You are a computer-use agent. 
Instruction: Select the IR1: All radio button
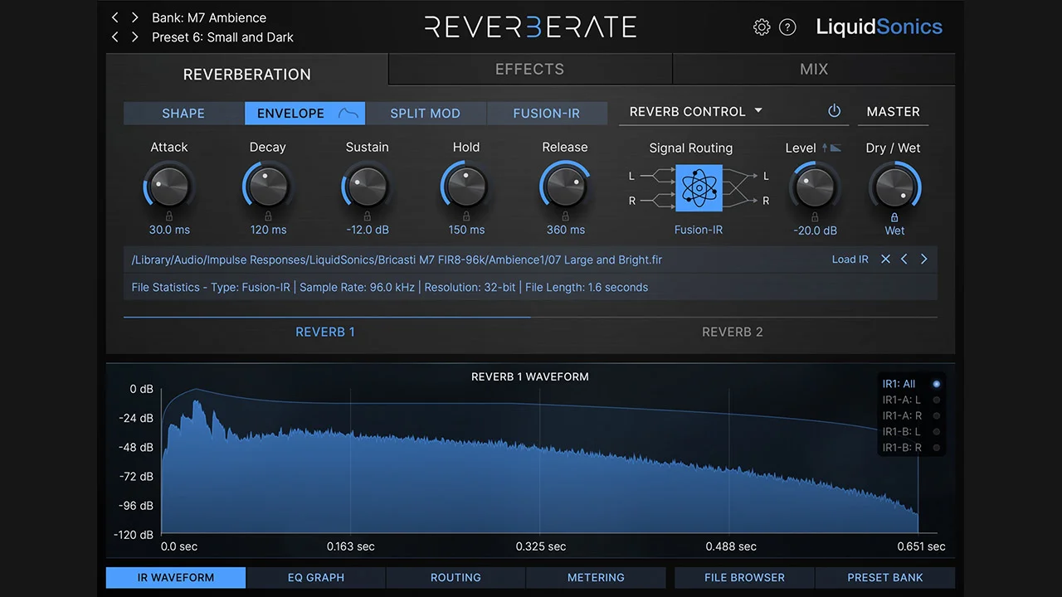[x=937, y=384]
